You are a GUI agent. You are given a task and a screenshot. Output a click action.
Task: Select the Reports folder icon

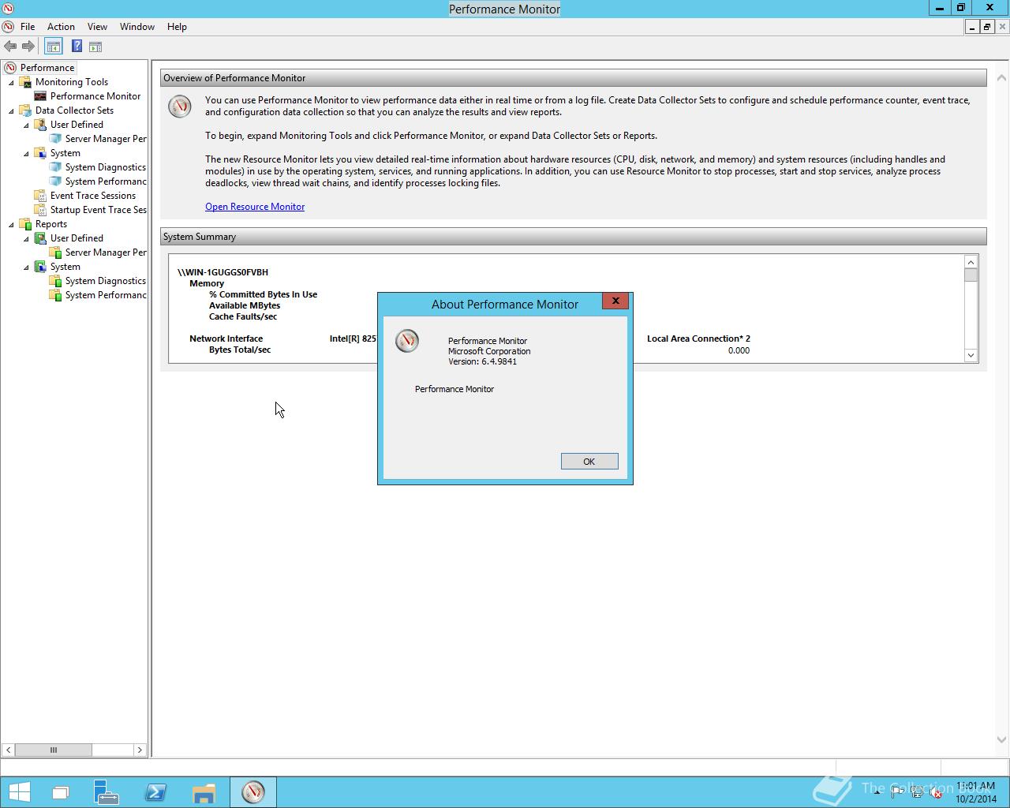point(25,224)
